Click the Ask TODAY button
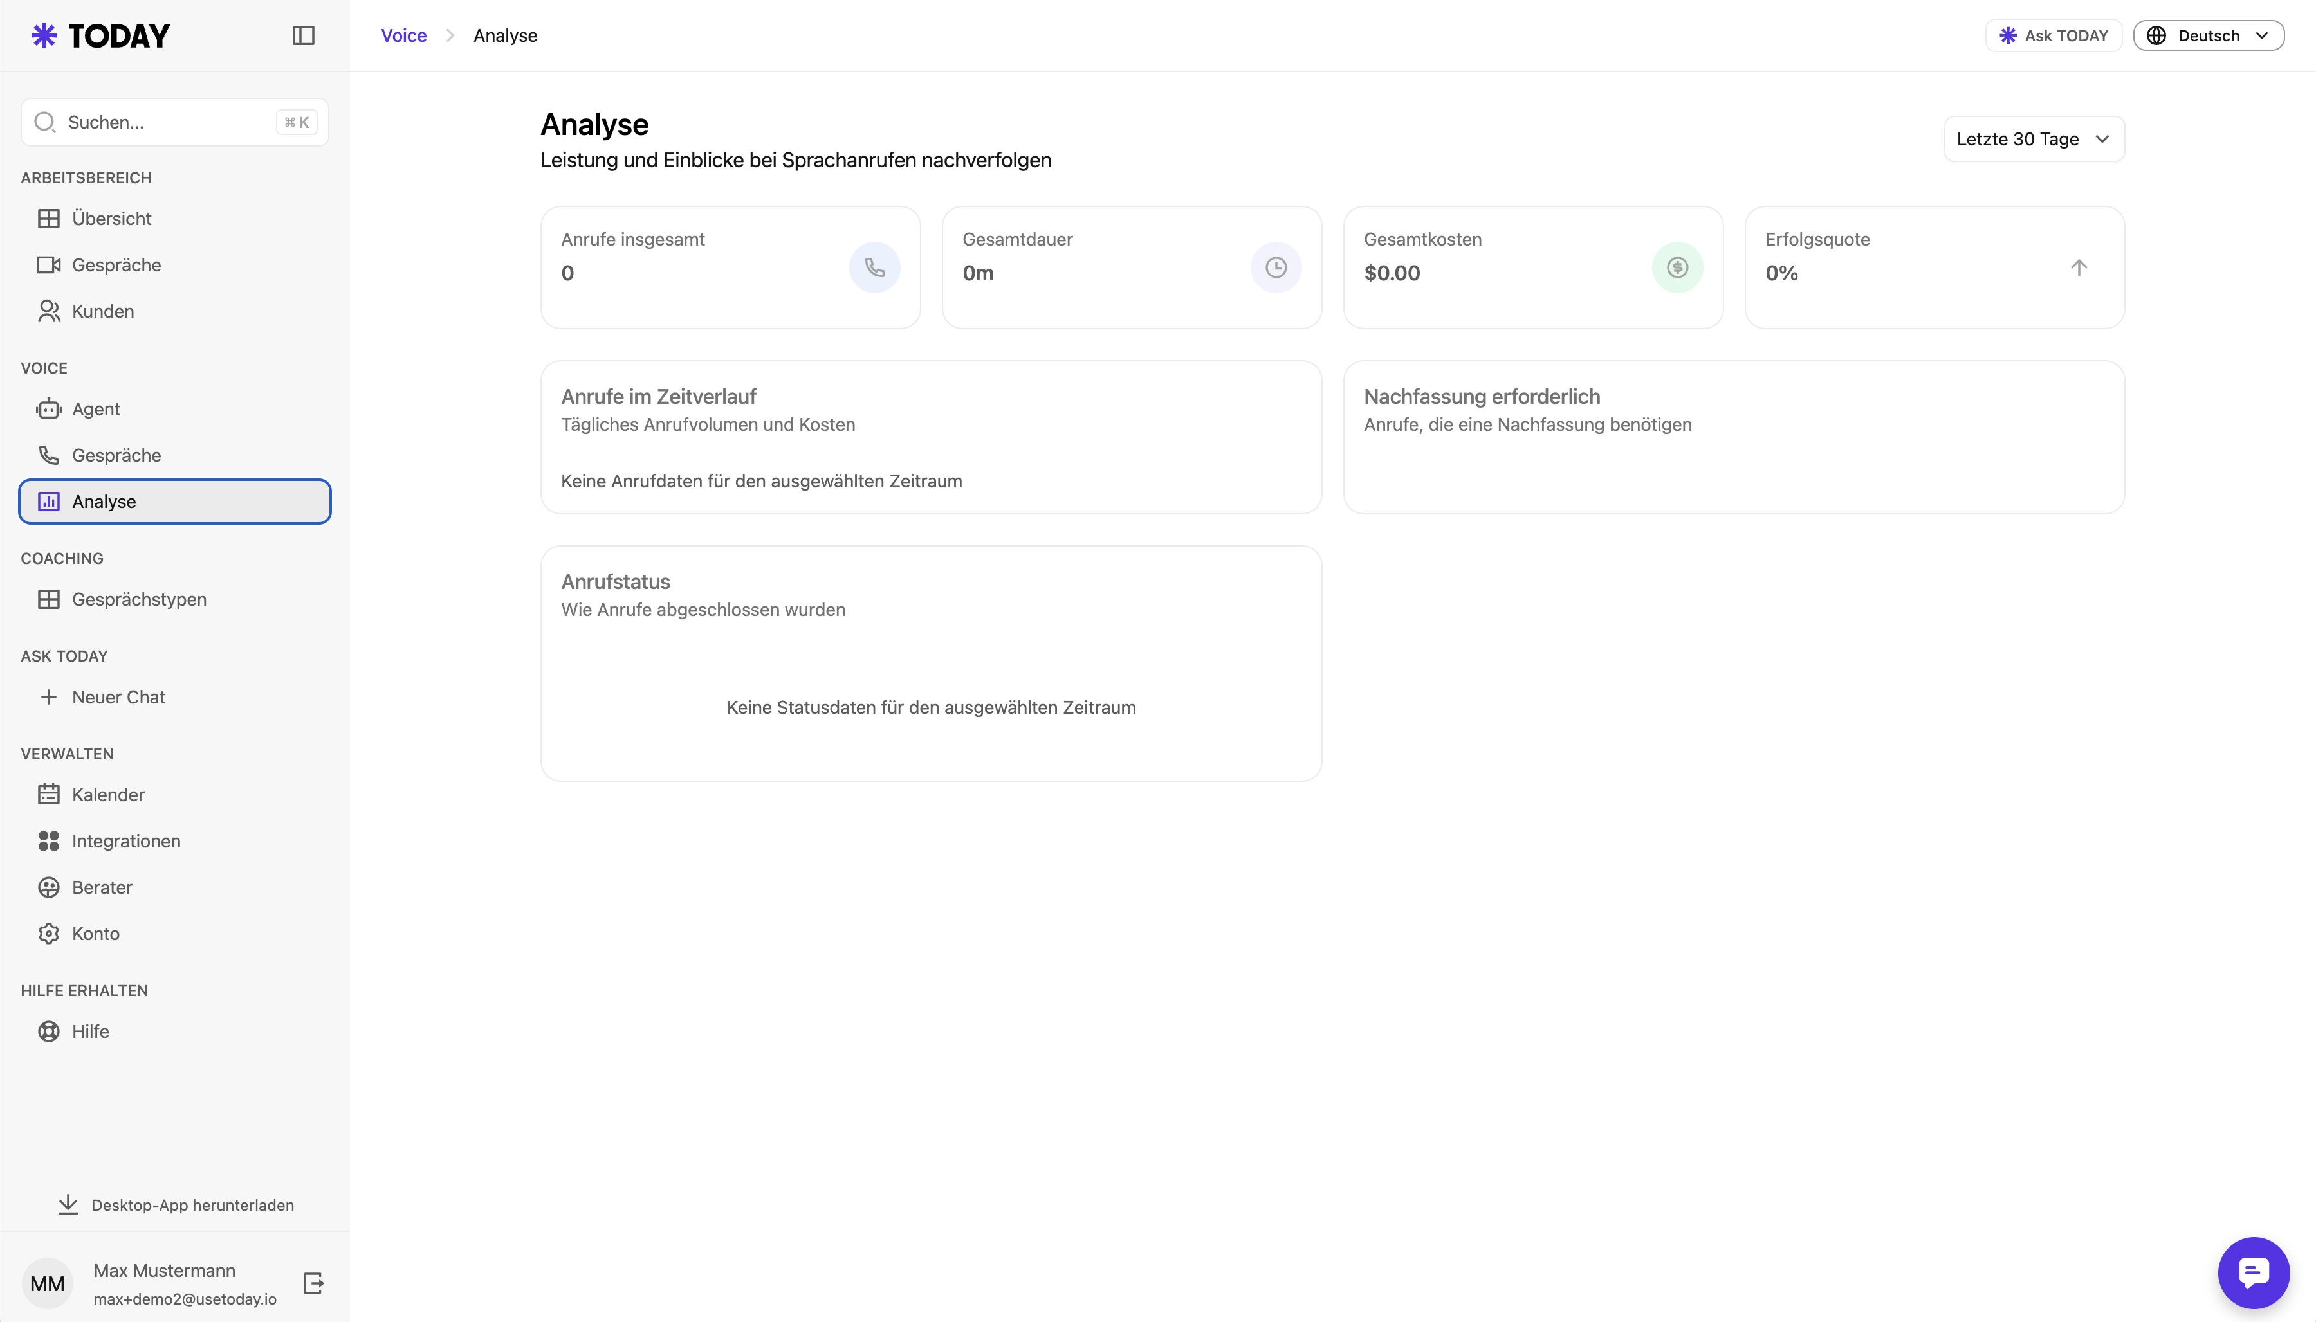 pyautogui.click(x=2053, y=35)
